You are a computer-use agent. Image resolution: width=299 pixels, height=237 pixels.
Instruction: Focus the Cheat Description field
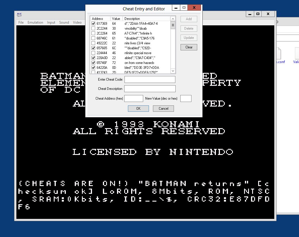[150, 89]
